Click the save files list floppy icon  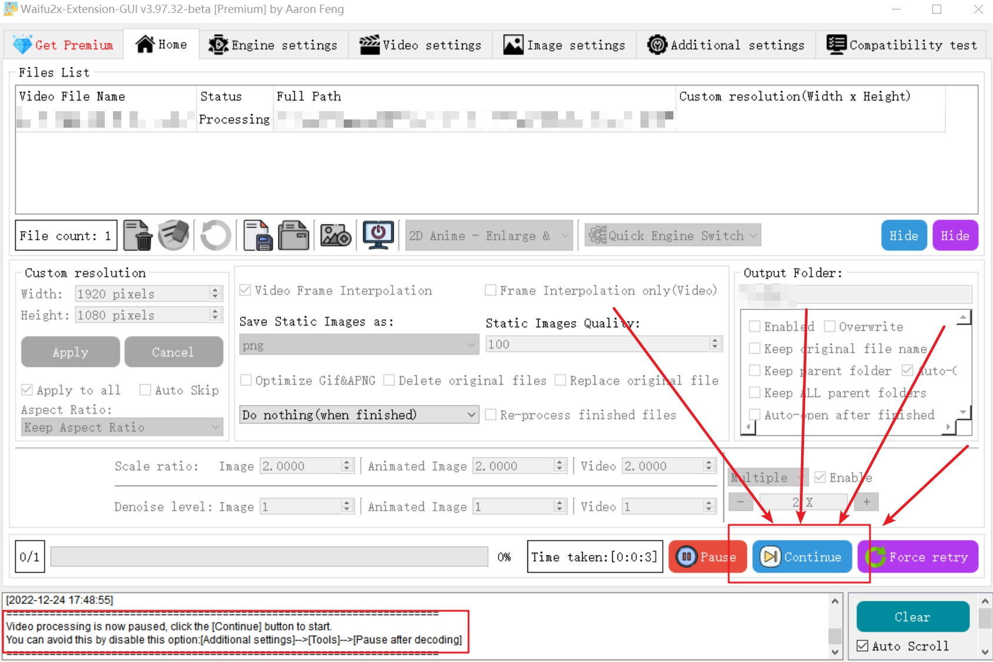[x=257, y=235]
